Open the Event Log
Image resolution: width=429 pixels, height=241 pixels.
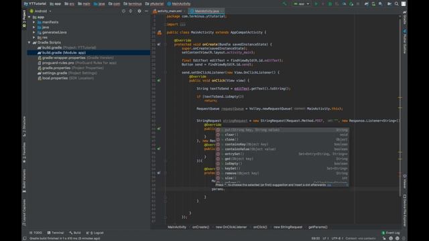(x=391, y=233)
